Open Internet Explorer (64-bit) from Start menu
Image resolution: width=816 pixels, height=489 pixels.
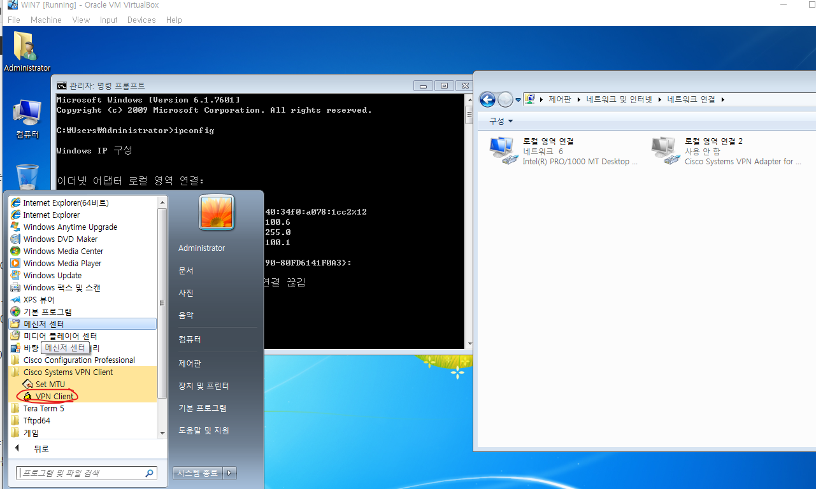(66, 202)
